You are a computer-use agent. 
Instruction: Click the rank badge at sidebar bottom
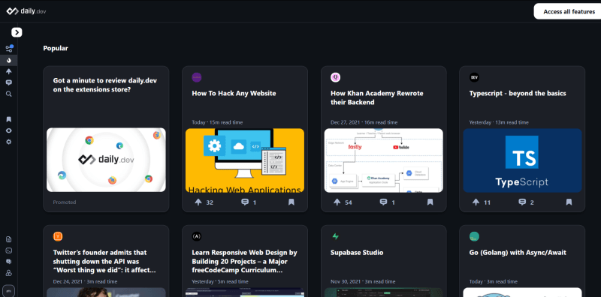coord(9,291)
